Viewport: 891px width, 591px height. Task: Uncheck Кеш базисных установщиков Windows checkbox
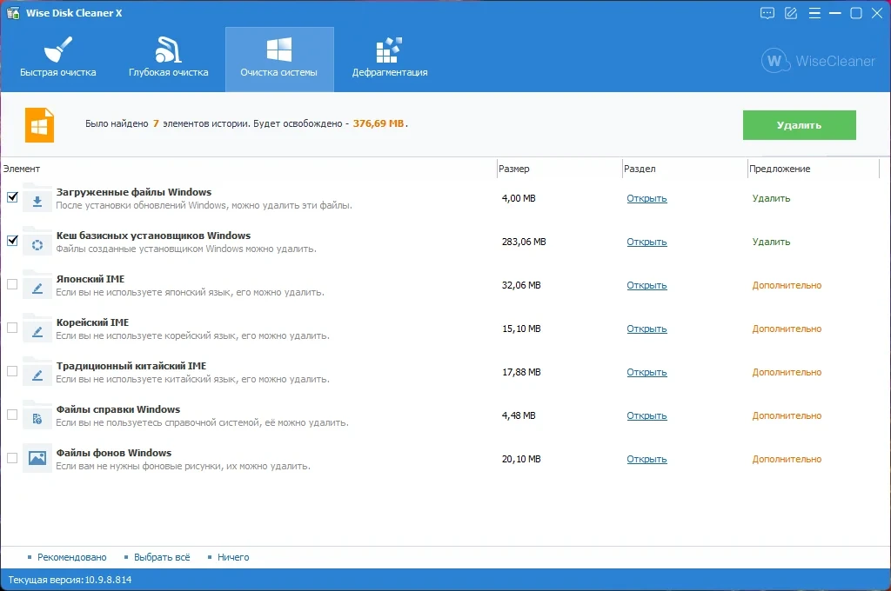click(x=12, y=241)
